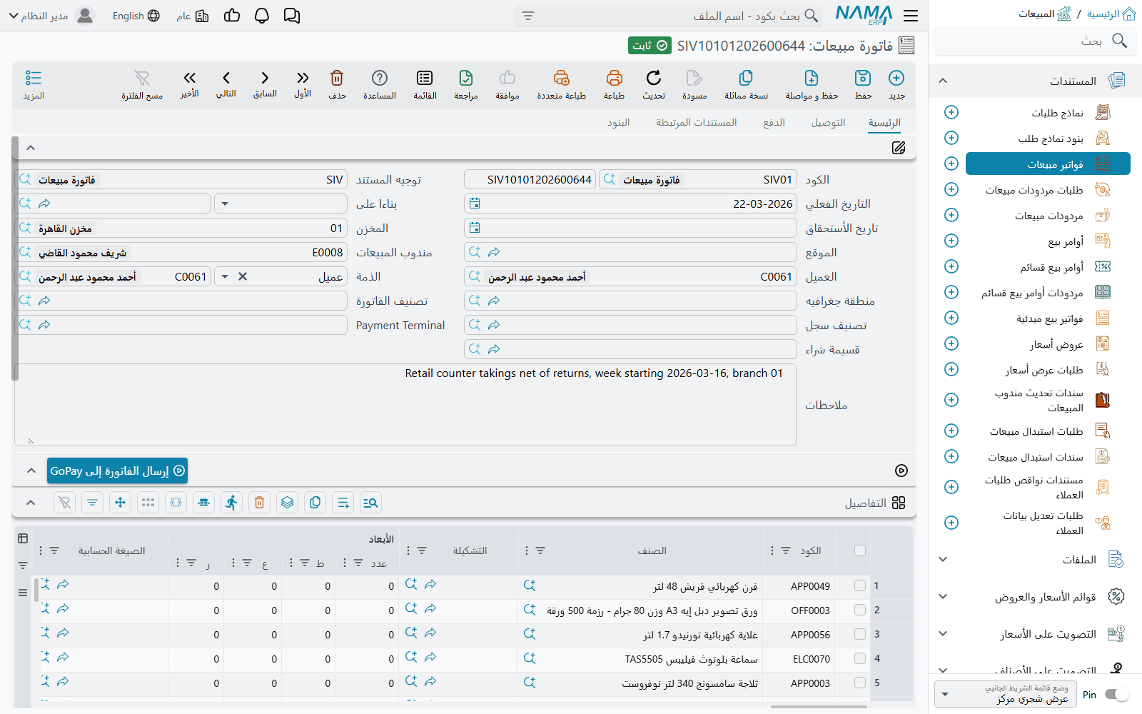
Task: Open calendar for التاريخ الفعلي field
Action: click(475, 203)
